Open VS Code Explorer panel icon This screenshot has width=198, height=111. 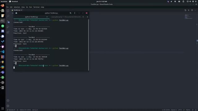[8, 11]
